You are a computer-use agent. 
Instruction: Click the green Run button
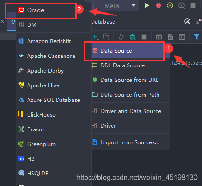(x=146, y=5)
